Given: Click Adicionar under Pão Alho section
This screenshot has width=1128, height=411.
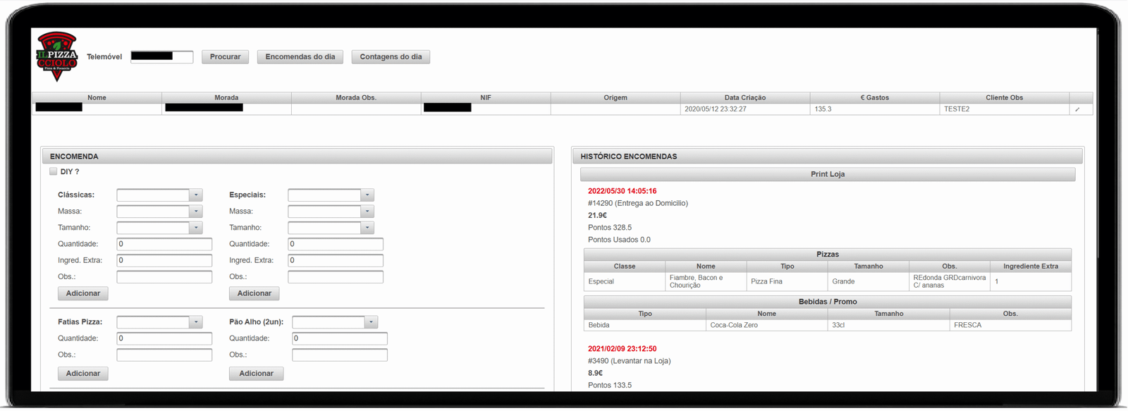Looking at the screenshot, I should tap(256, 374).
